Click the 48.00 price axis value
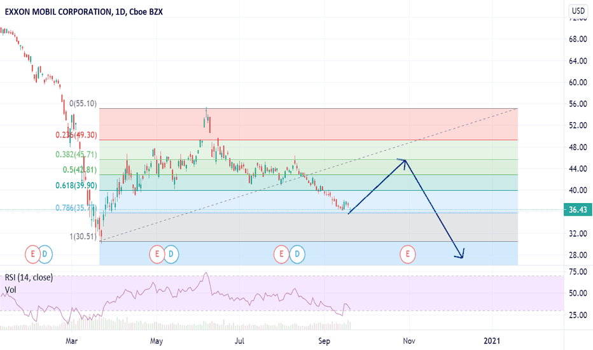The width and height of the screenshot is (593, 350). click(578, 147)
